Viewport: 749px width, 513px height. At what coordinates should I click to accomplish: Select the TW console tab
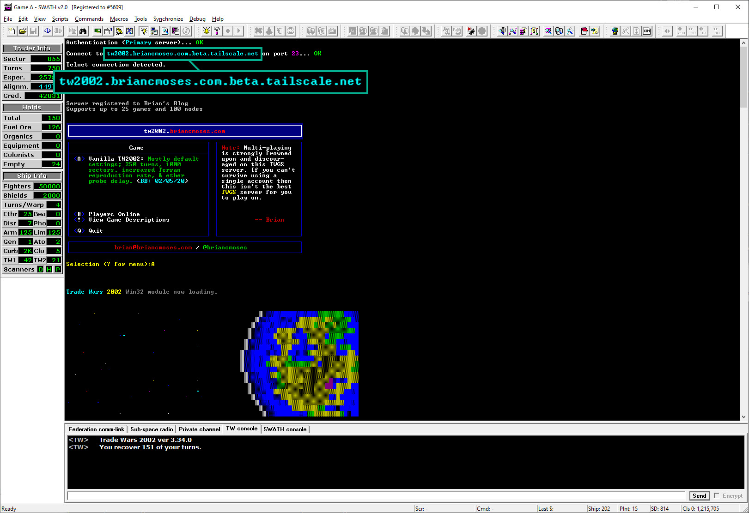(242, 429)
